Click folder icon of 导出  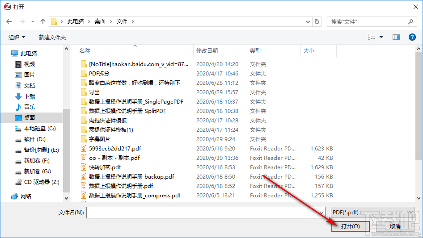point(84,92)
